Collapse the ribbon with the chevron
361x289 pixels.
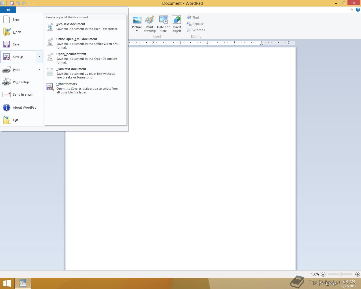(x=351, y=10)
